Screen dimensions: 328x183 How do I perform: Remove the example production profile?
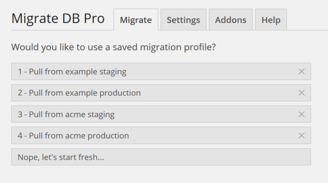coord(302,93)
